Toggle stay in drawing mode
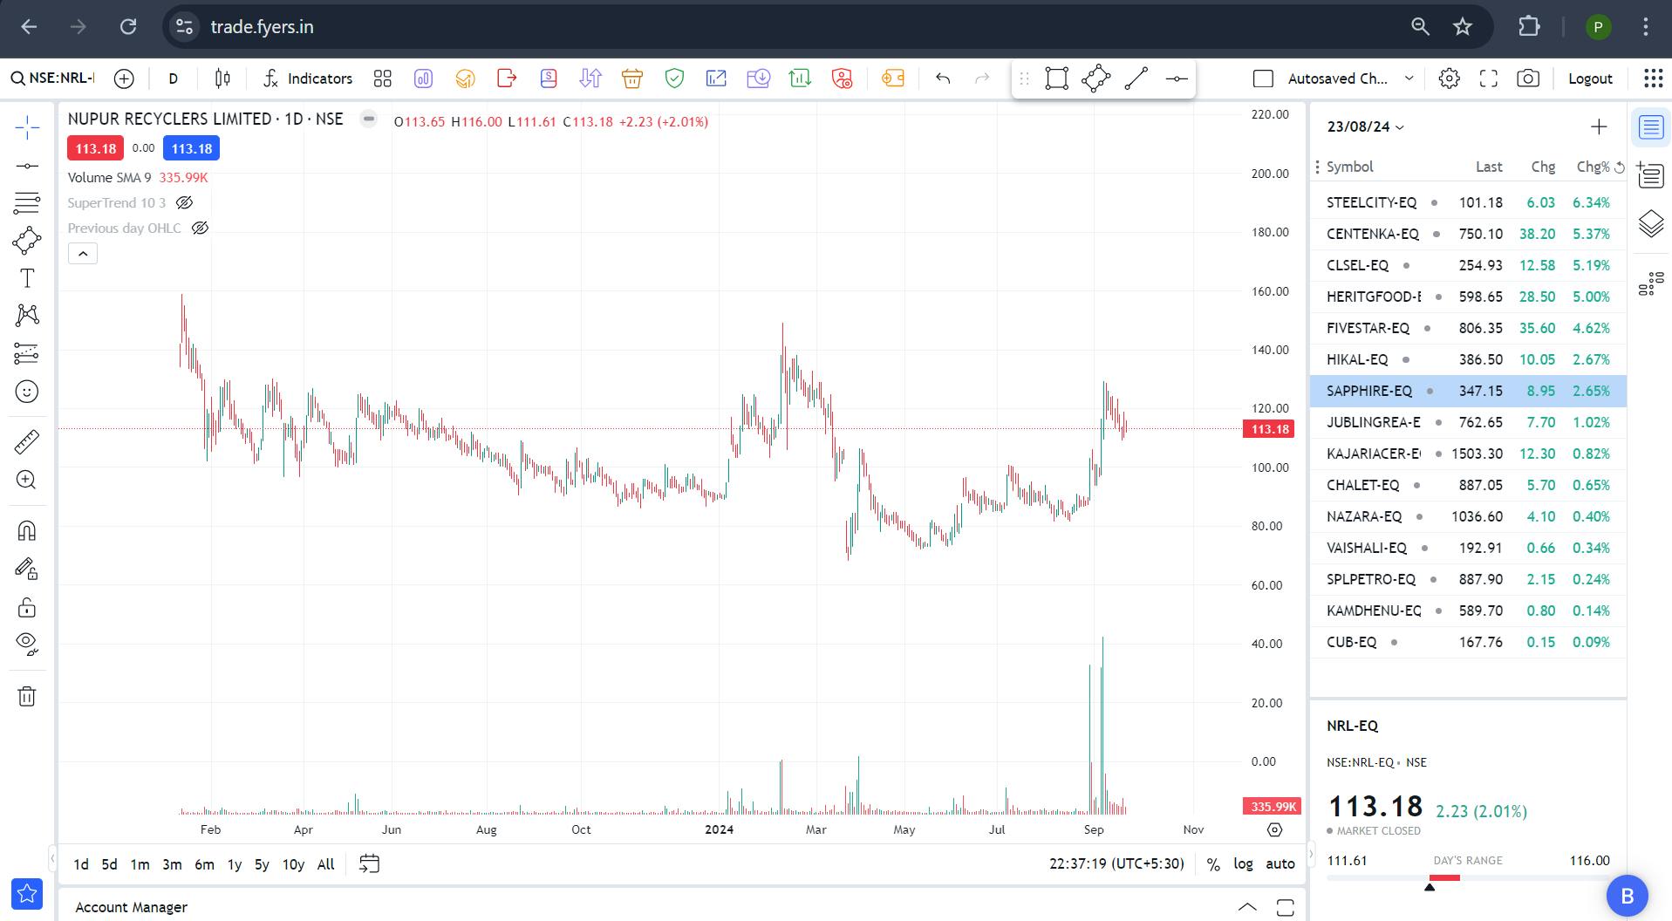The height and width of the screenshot is (921, 1672). point(27,570)
